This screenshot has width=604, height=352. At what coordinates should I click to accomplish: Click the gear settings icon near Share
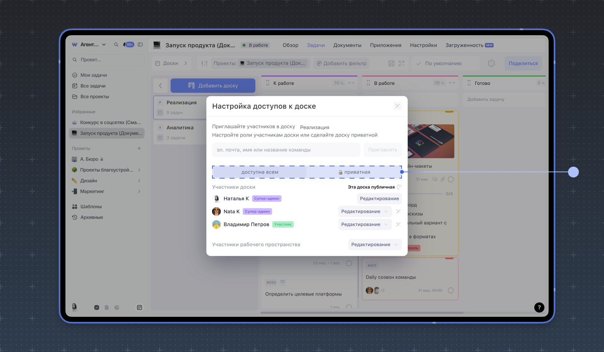click(x=491, y=63)
